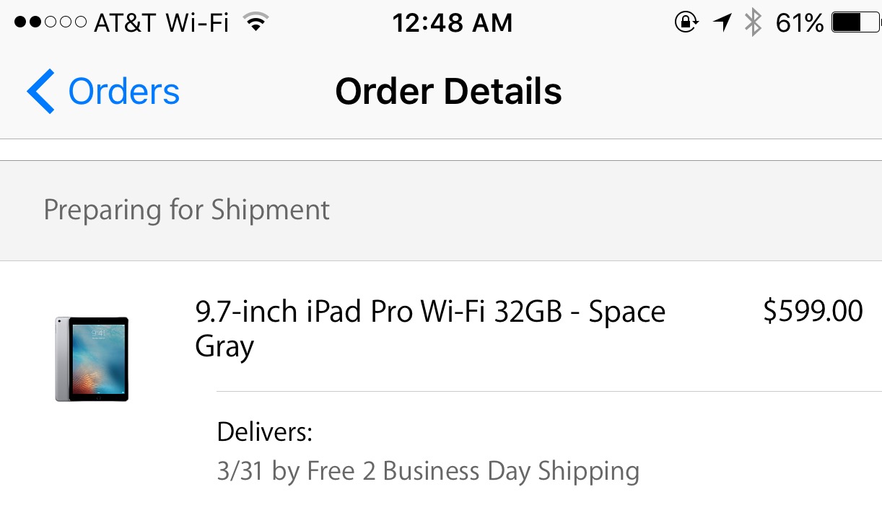The height and width of the screenshot is (518, 882).
Task: Tap the battery level icon
Action: click(855, 23)
